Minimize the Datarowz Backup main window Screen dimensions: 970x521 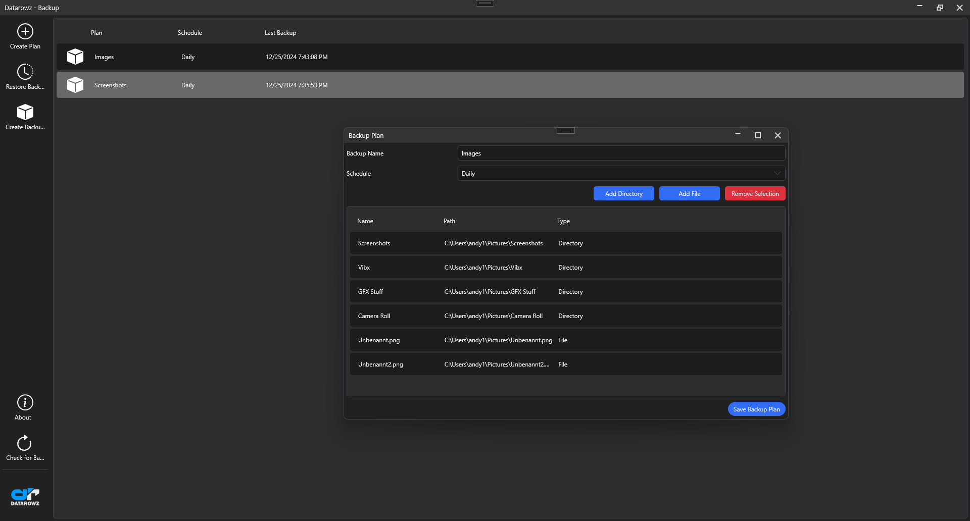[x=919, y=7]
